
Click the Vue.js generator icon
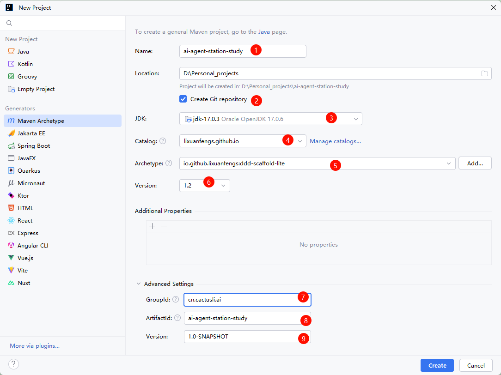pyautogui.click(x=11, y=258)
